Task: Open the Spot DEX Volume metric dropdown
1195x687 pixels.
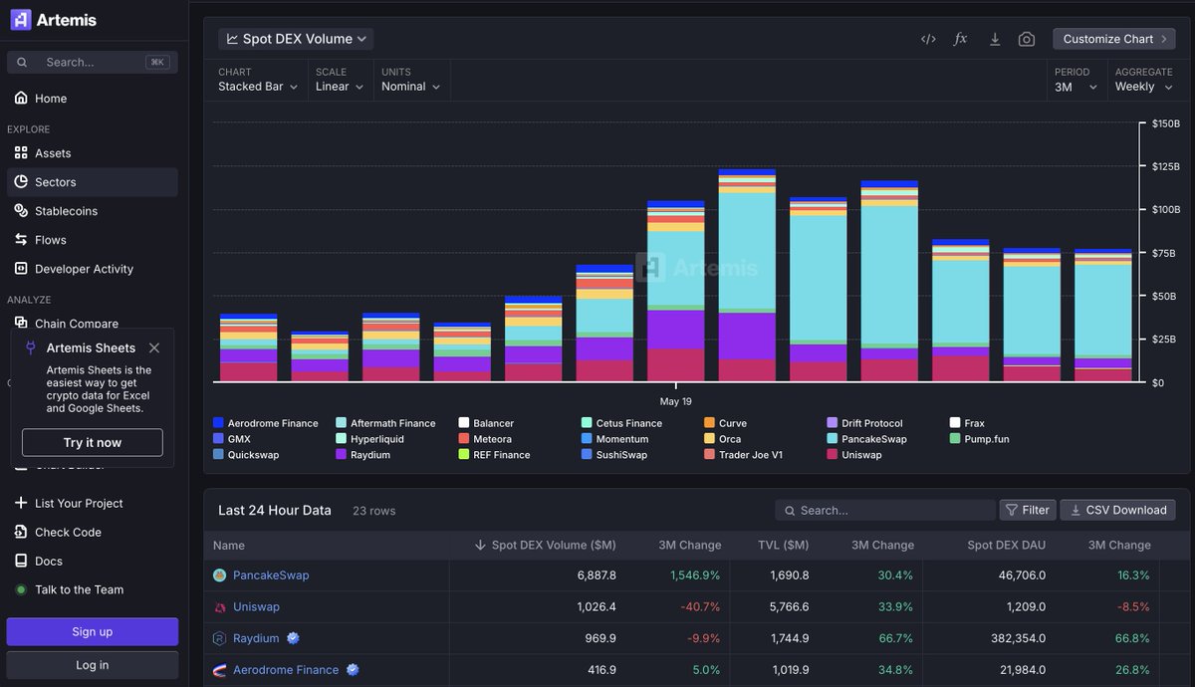Action: (x=296, y=39)
